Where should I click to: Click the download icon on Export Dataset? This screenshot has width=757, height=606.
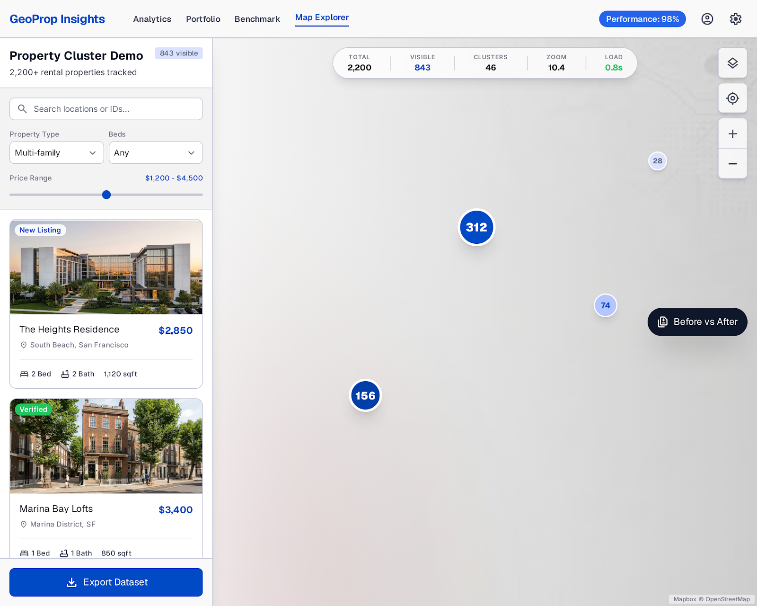pos(71,582)
